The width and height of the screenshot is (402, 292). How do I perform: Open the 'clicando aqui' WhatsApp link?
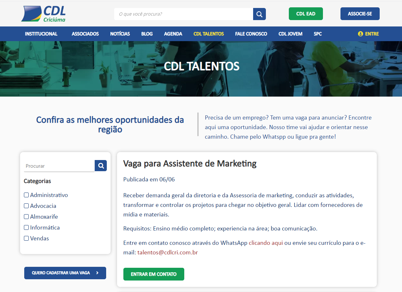click(266, 243)
